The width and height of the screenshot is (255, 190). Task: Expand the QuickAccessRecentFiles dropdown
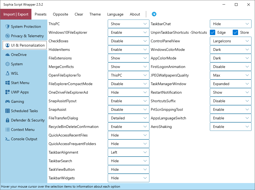(128, 135)
